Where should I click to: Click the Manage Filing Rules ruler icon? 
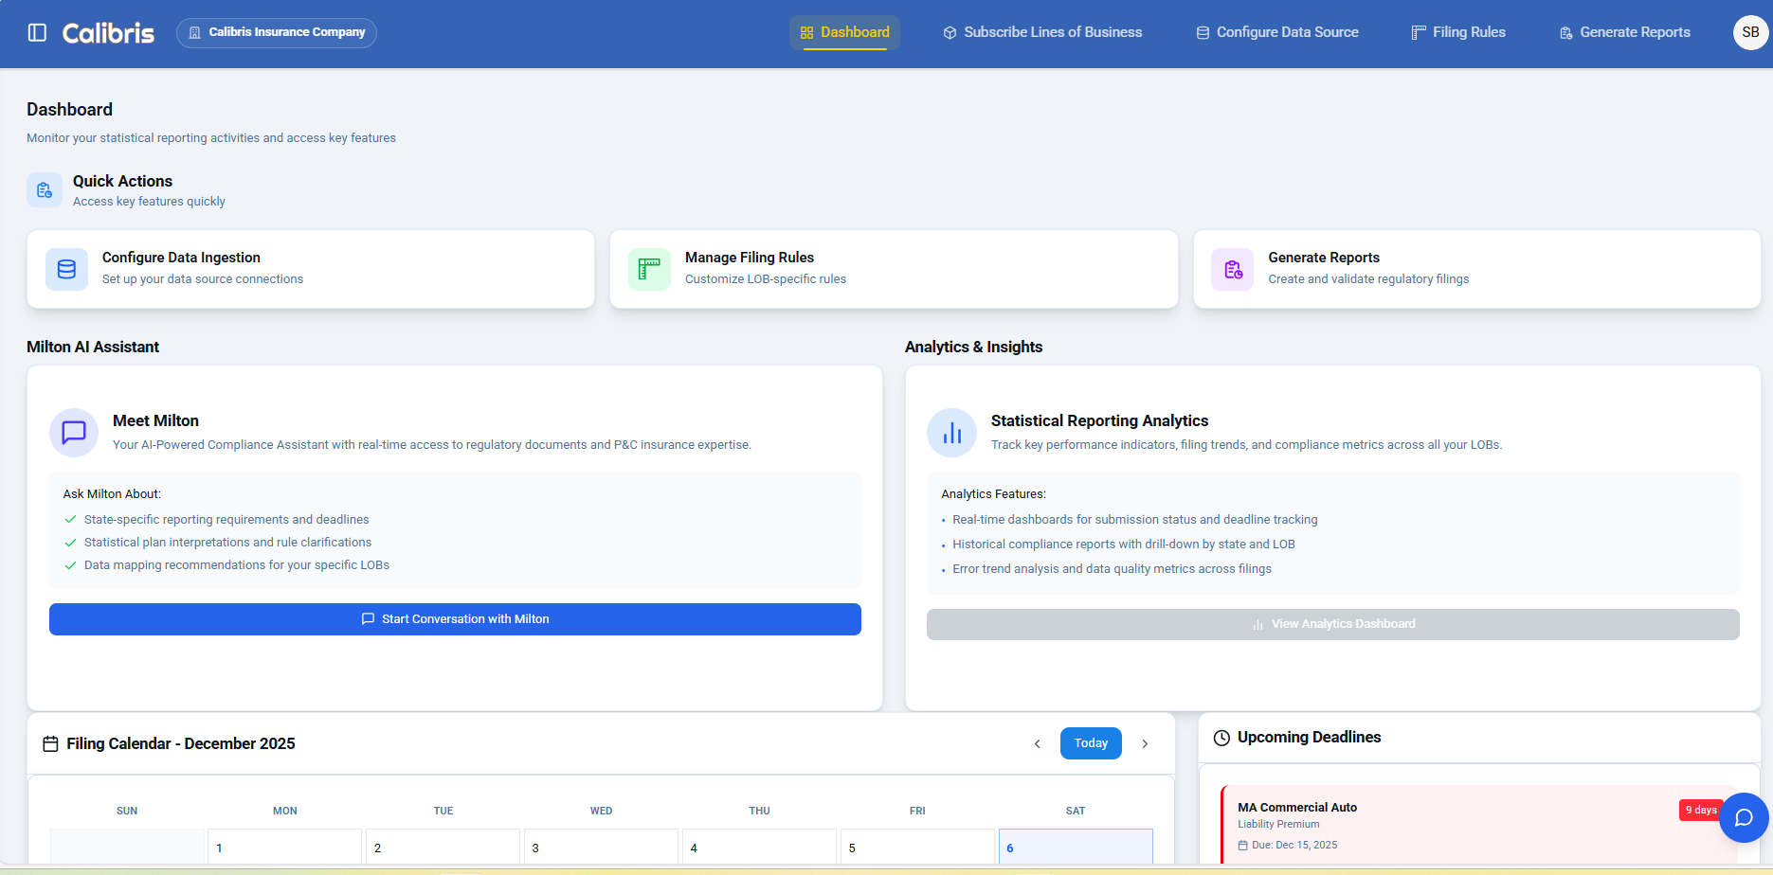pyautogui.click(x=649, y=269)
